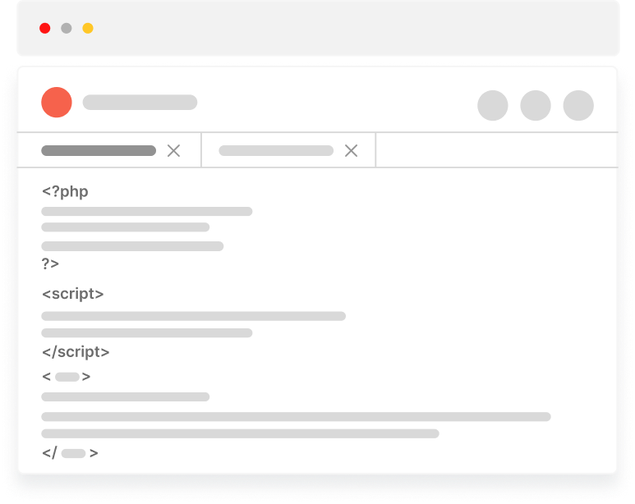Viewport: 635px width, 504px height.
Task: Click the ?> closing PHP tag
Action: [51, 263]
